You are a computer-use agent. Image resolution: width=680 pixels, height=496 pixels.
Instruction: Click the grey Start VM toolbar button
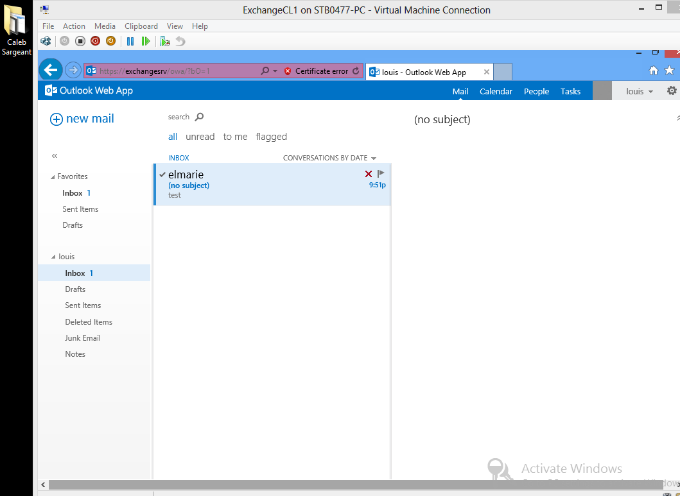coord(65,41)
